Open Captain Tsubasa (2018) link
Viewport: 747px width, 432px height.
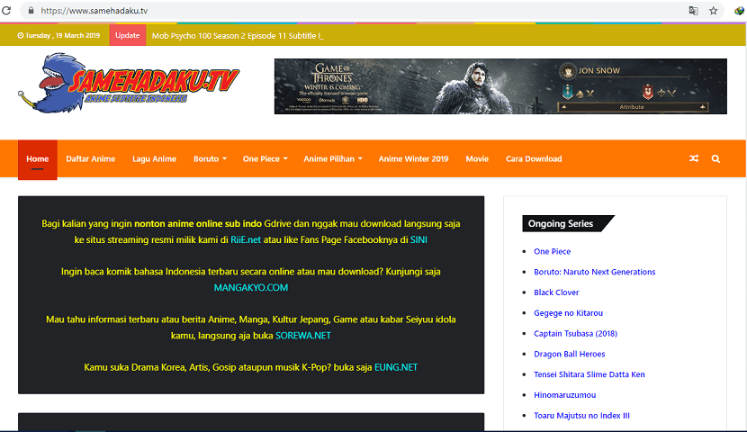tap(575, 333)
